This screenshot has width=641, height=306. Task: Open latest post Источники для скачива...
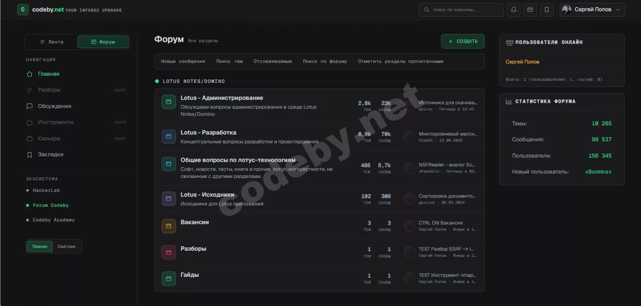click(448, 103)
